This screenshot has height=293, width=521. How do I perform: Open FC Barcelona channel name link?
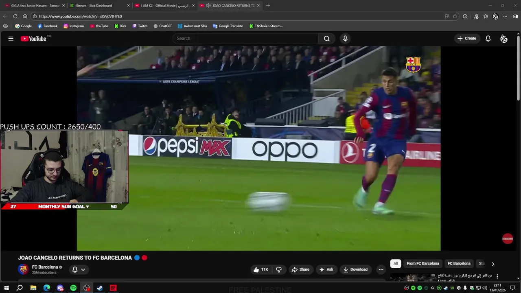(x=45, y=267)
